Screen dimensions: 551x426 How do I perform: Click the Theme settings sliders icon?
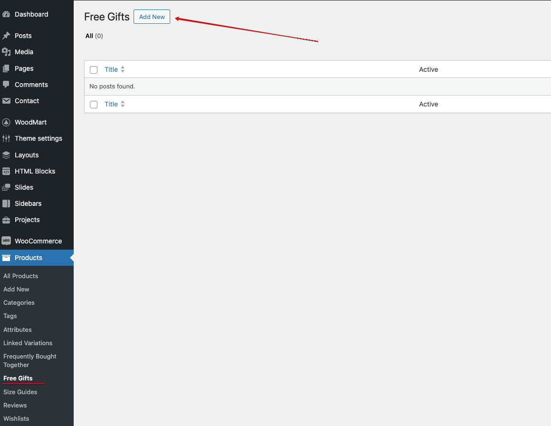(x=6, y=138)
